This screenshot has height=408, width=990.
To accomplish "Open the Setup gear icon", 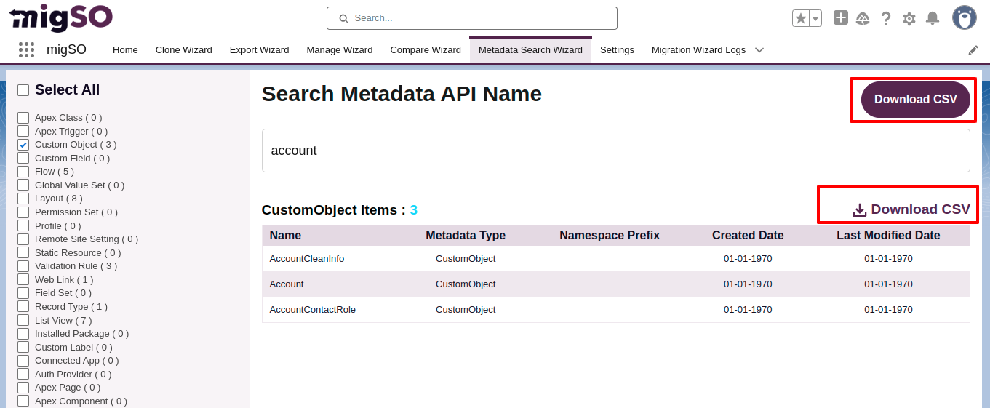I will tap(909, 18).
